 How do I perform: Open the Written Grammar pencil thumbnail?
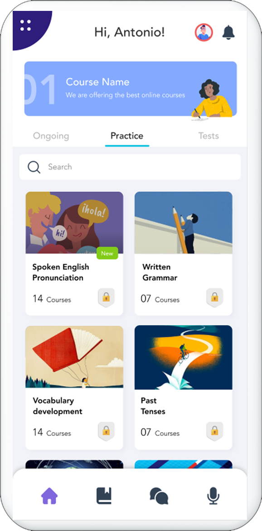[183, 223]
